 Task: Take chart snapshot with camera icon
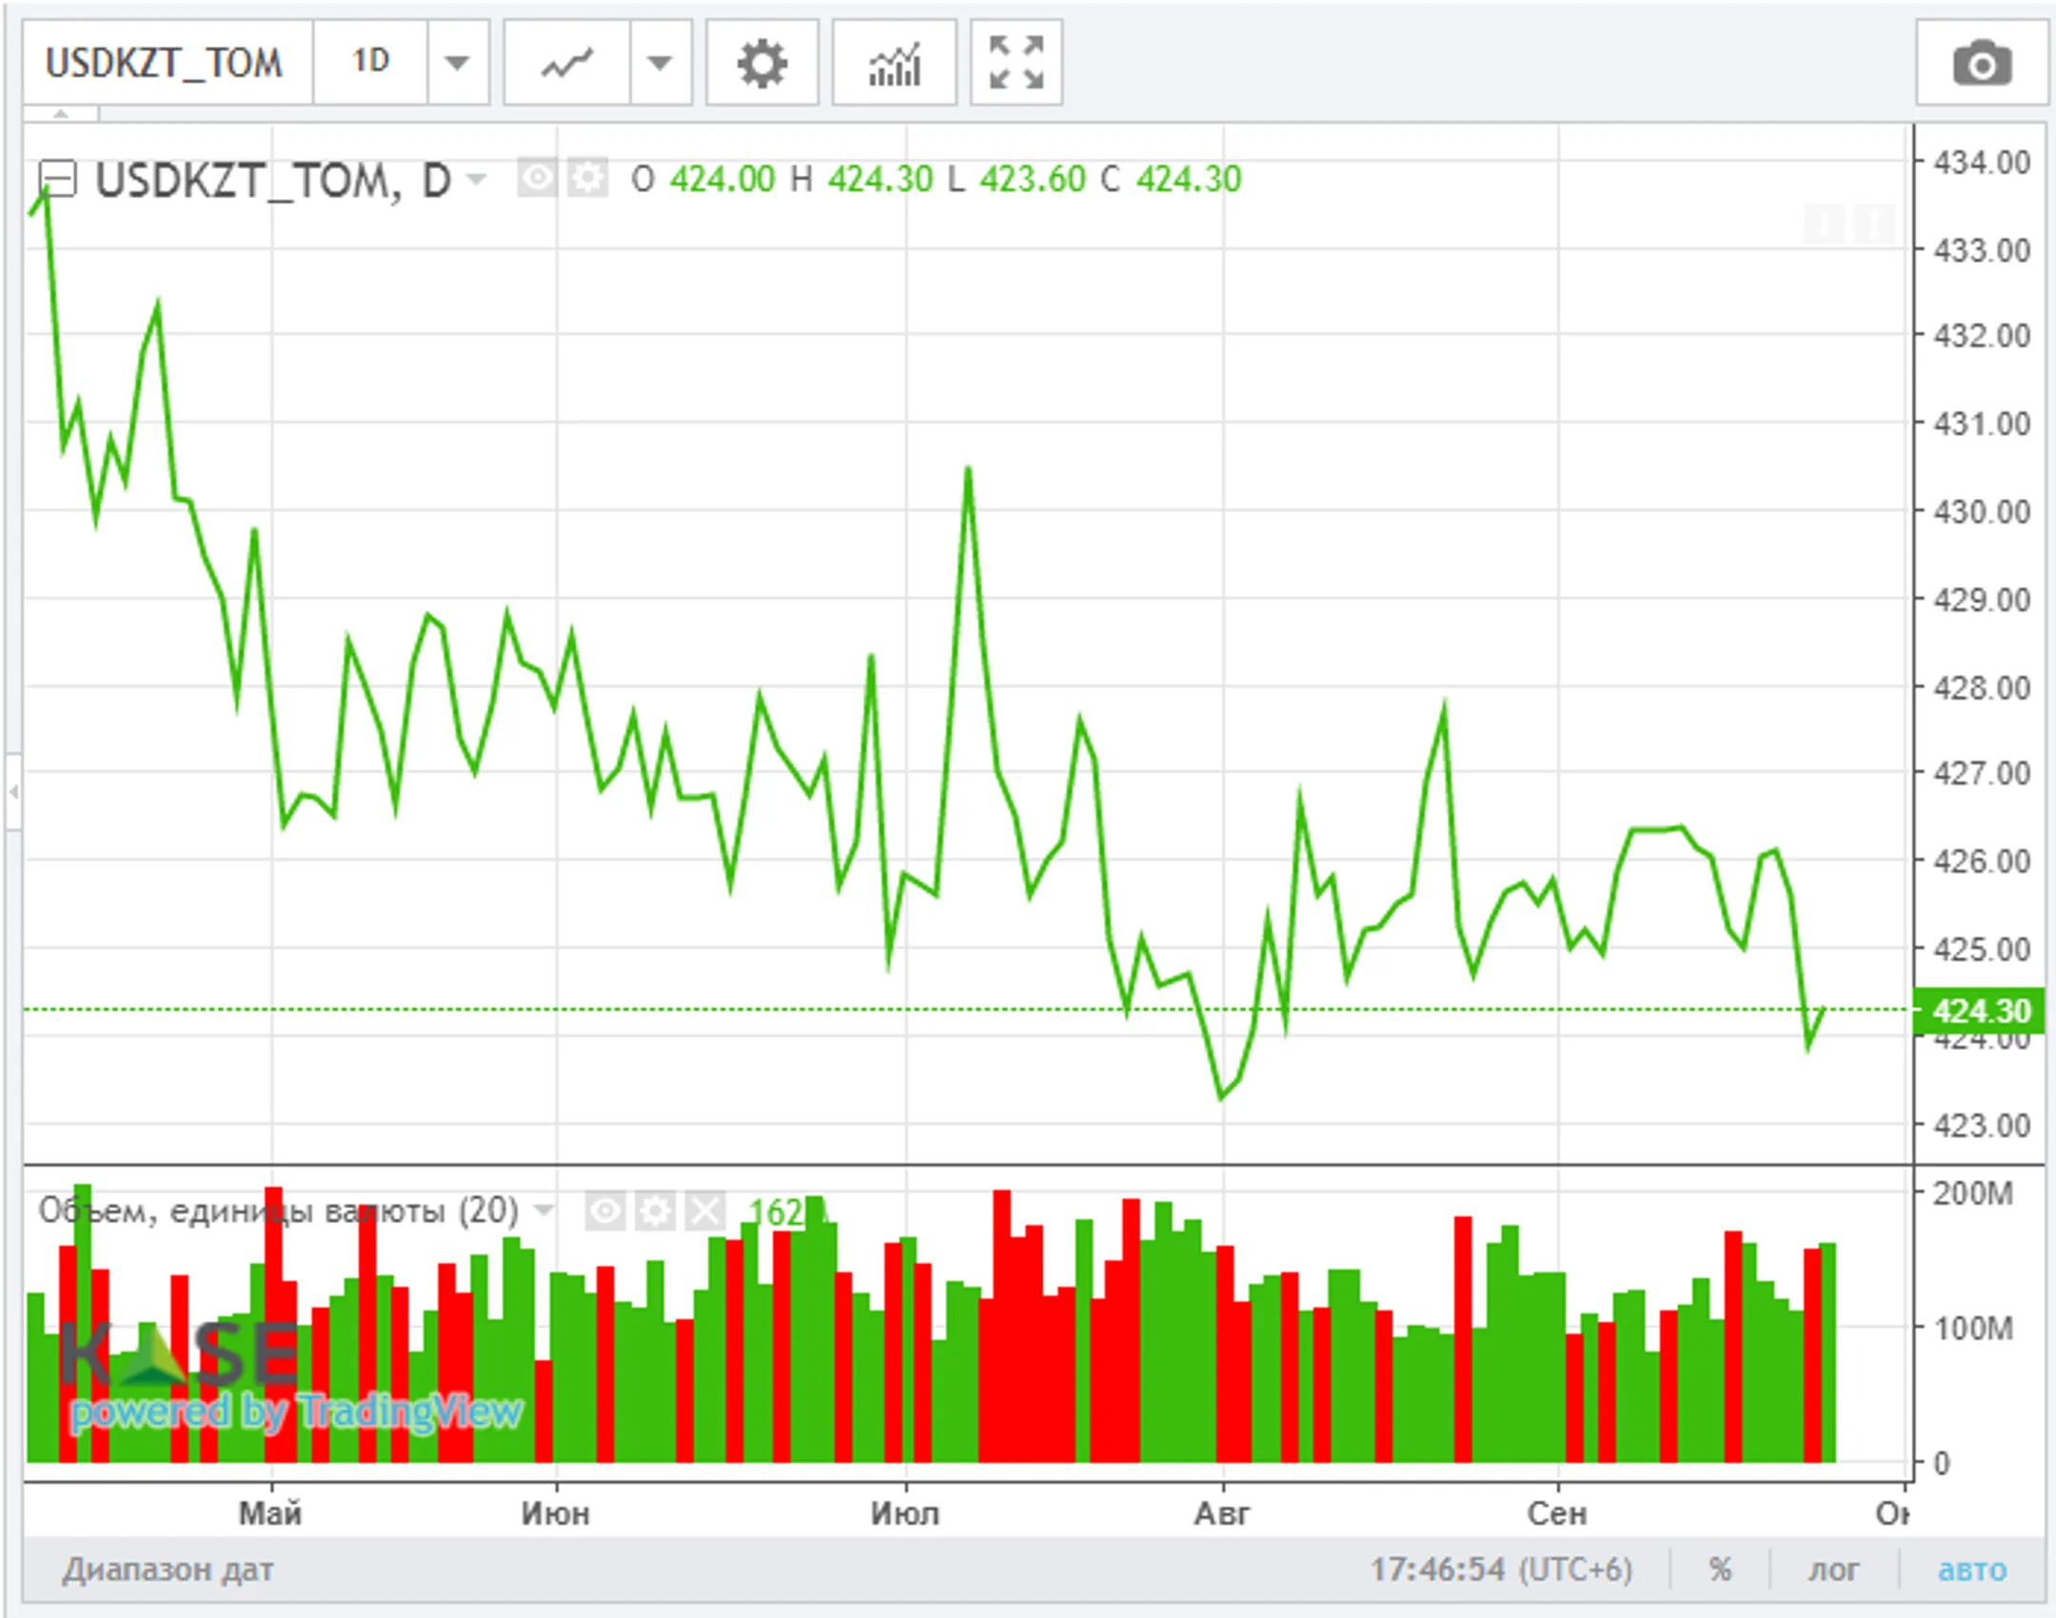tap(1982, 64)
